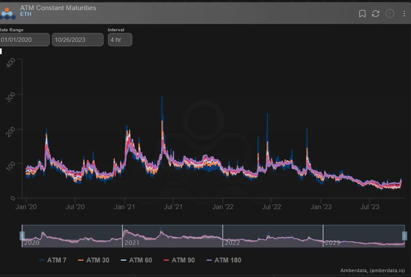Click the Jul '22 x-axis label
The width and height of the screenshot is (411, 277).
pyautogui.click(x=272, y=207)
